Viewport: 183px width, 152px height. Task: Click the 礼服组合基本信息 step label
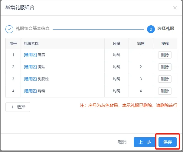click(32, 29)
